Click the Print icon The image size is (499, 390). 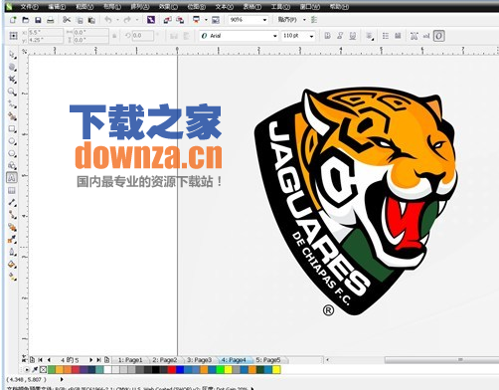click(x=50, y=20)
